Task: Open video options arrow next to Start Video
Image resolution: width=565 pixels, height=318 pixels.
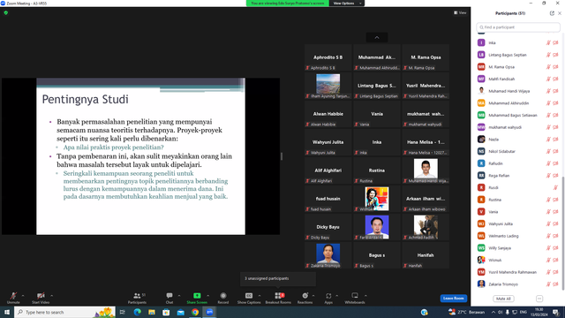Action: pyautogui.click(x=51, y=296)
